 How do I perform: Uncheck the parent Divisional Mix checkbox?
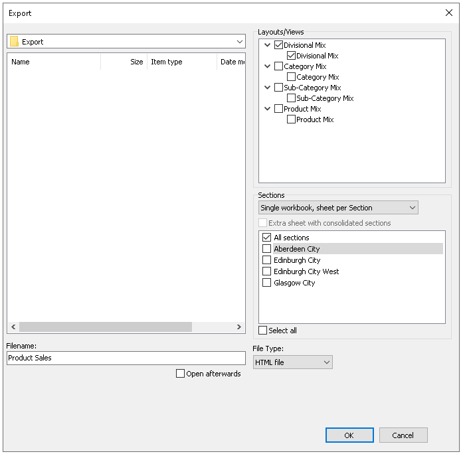(278, 45)
